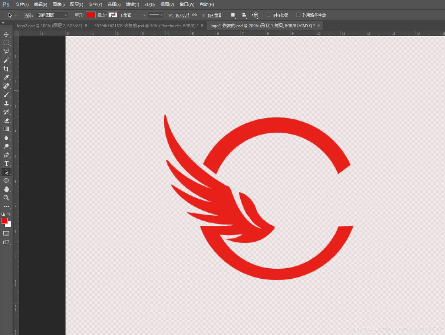The width and height of the screenshot is (445, 335).
Task: Click the H height input field
Action: [x=215, y=15]
